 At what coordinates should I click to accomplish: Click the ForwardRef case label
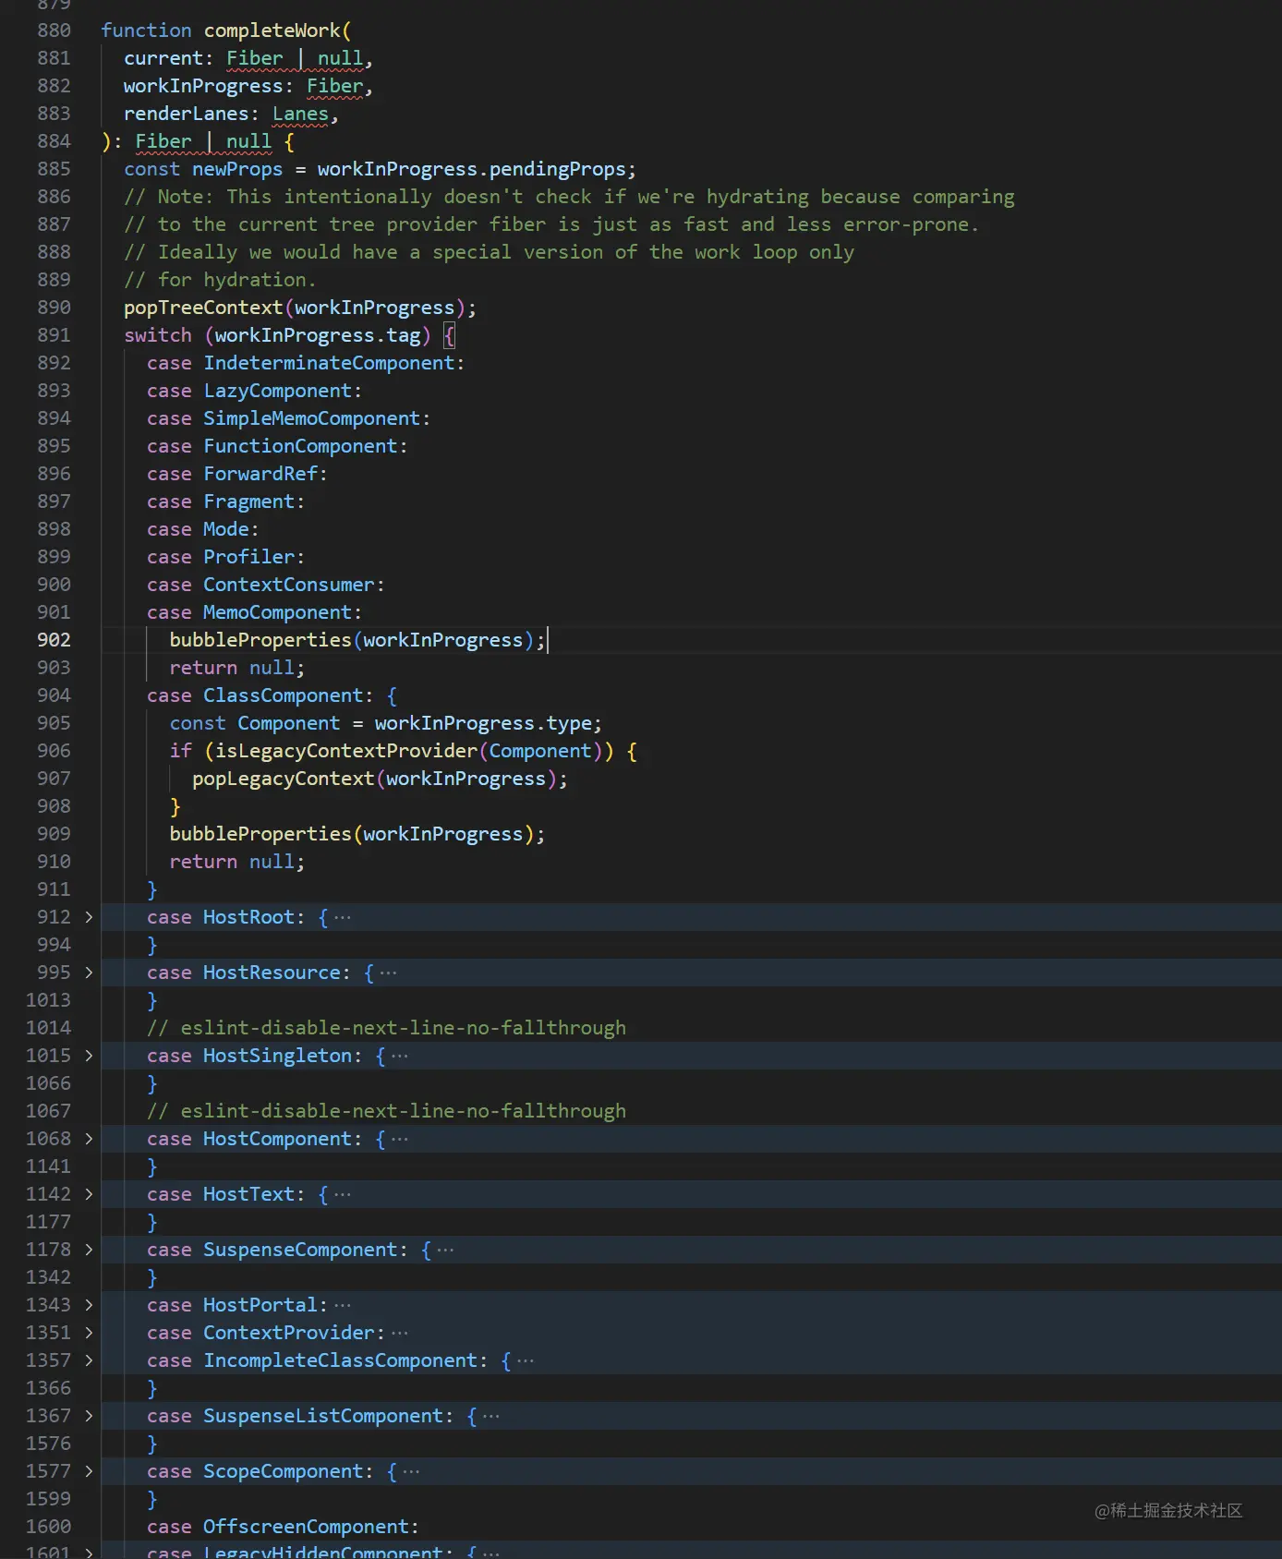[260, 474]
